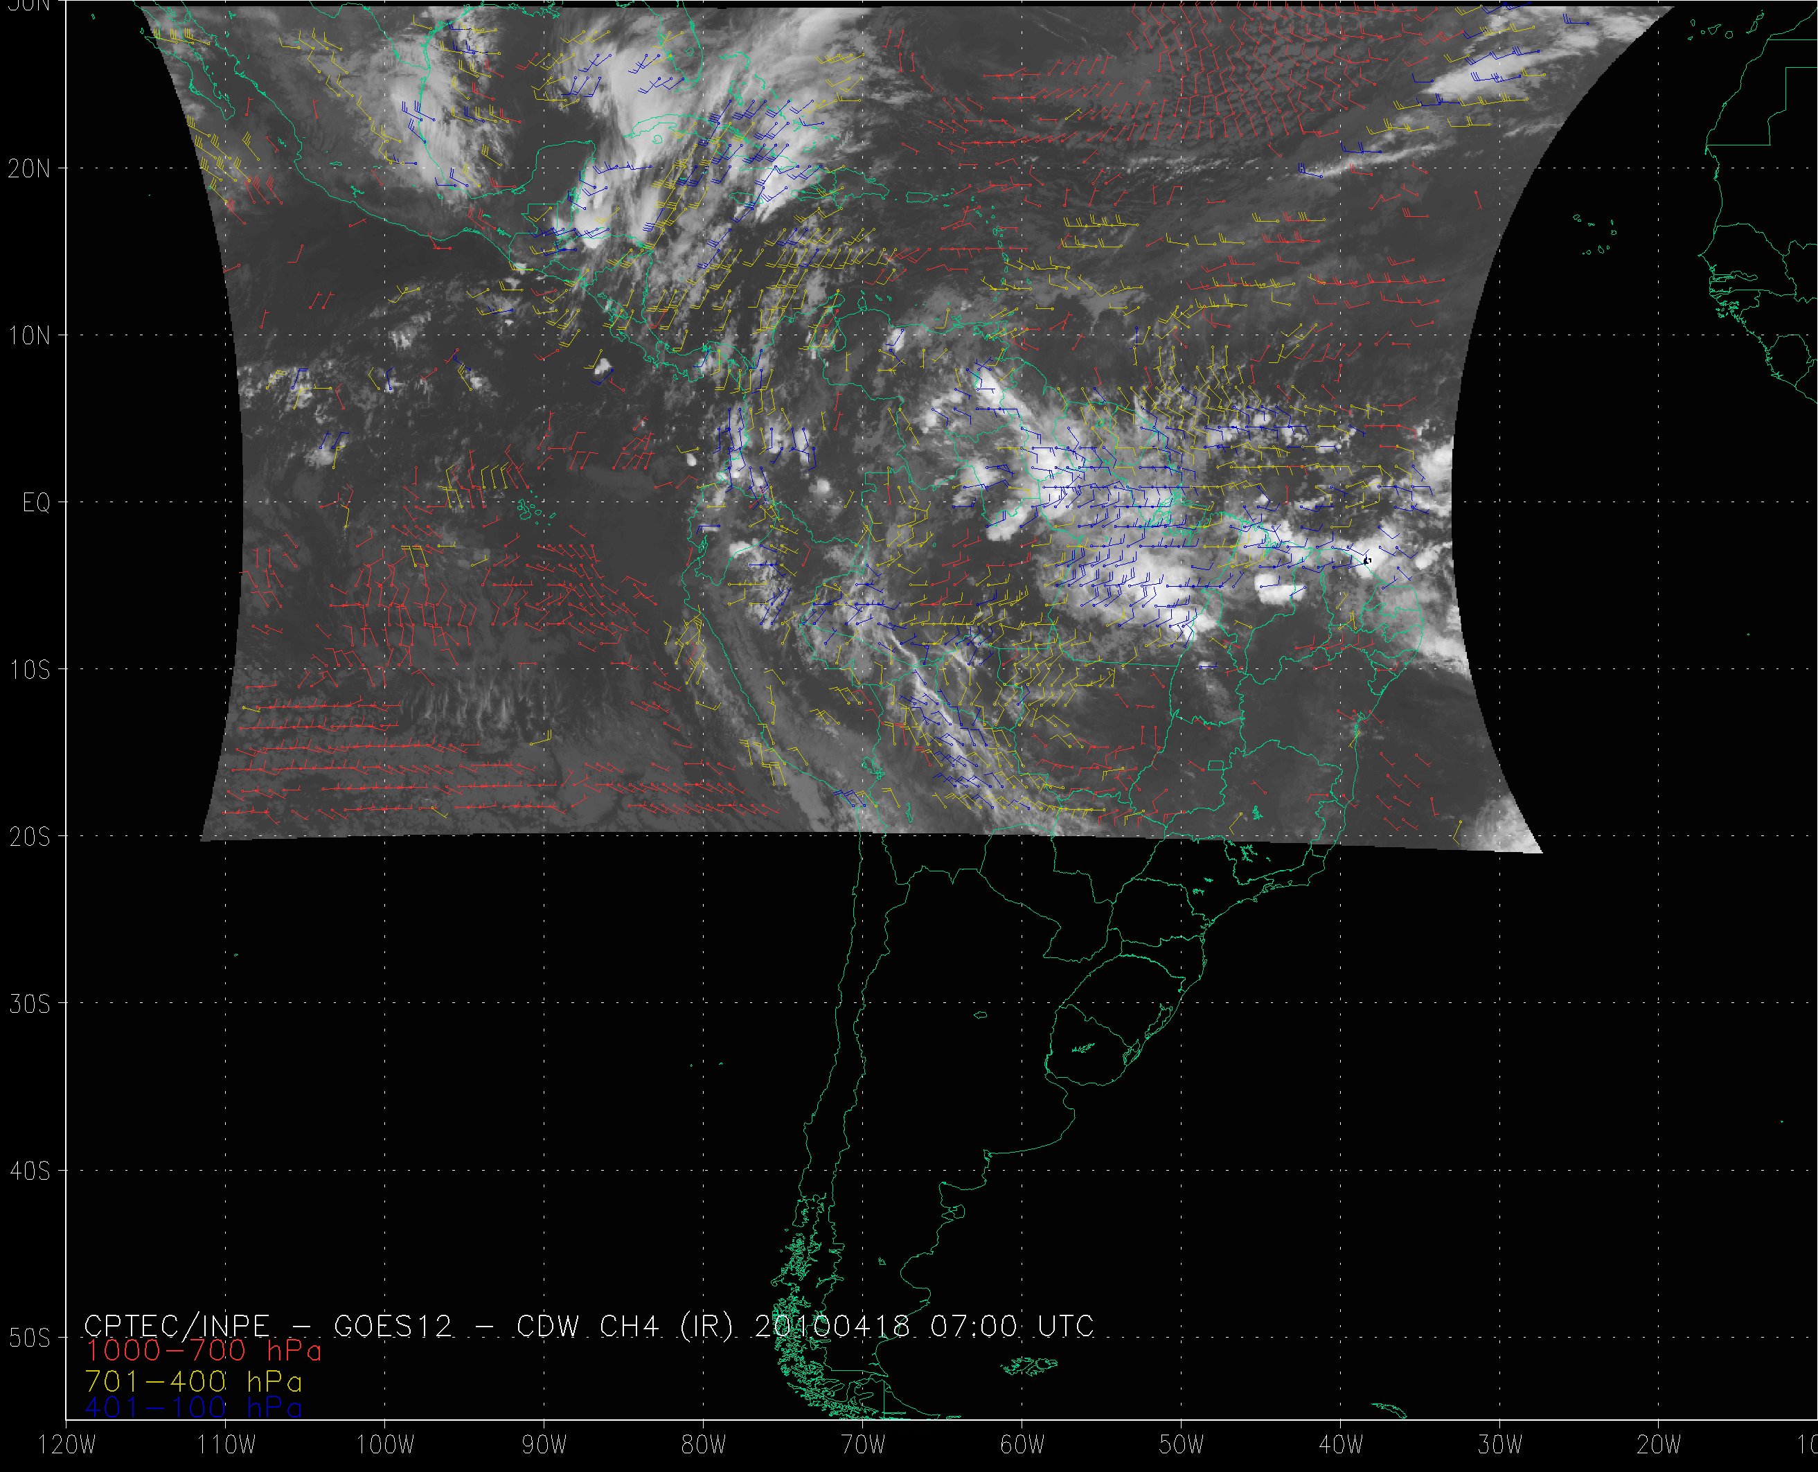Screen dimensions: 1818x1472
Task: Click the 60W longitude axis label
Action: 1022,1445
